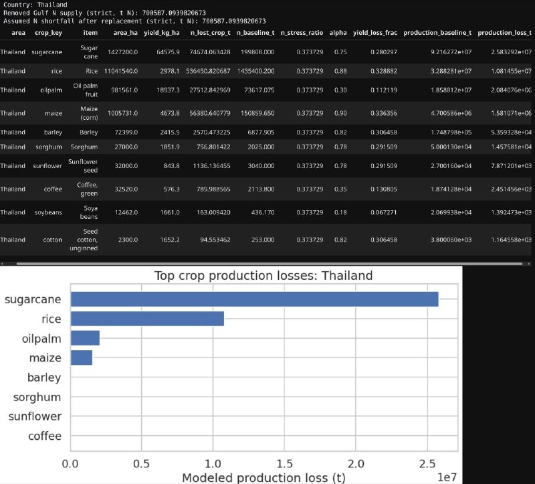This screenshot has width=535, height=484.
Task: Click the maize bar in the chart
Action: click(x=82, y=358)
